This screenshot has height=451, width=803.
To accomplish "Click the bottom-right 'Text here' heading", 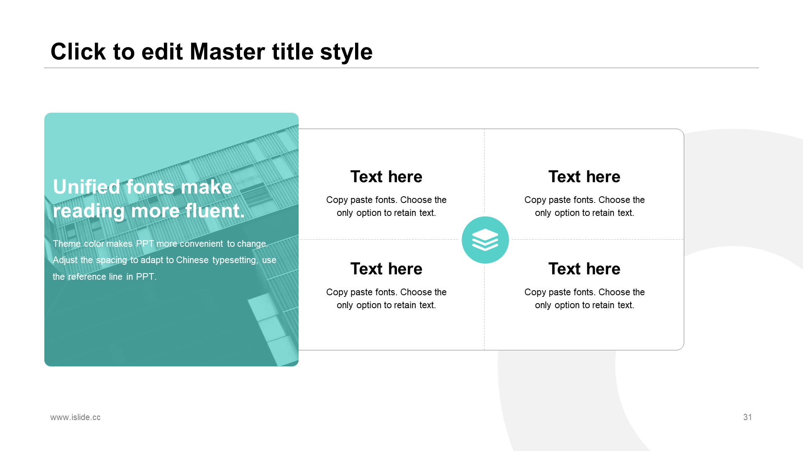I will [x=584, y=269].
